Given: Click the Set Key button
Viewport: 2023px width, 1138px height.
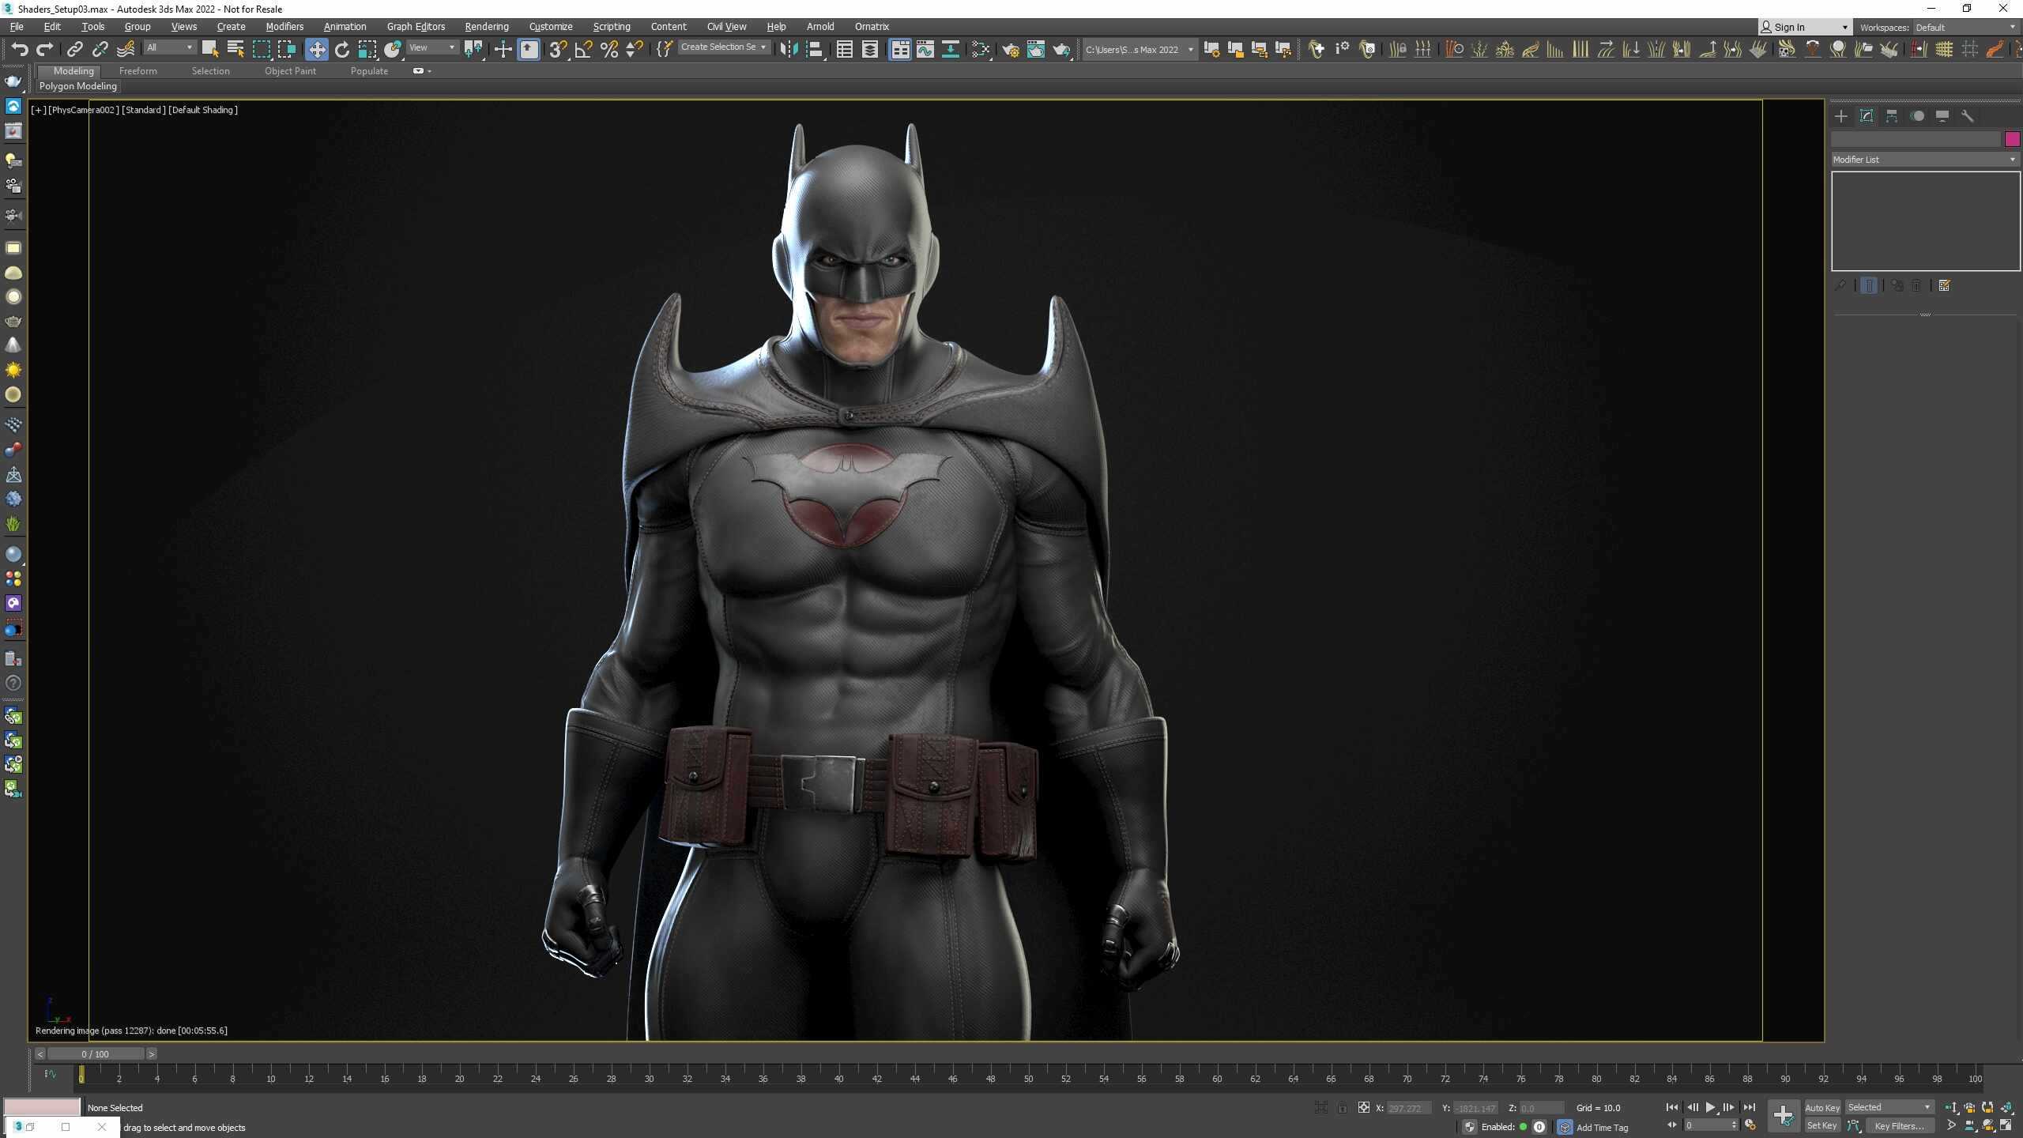Looking at the screenshot, I should tap(1822, 1126).
